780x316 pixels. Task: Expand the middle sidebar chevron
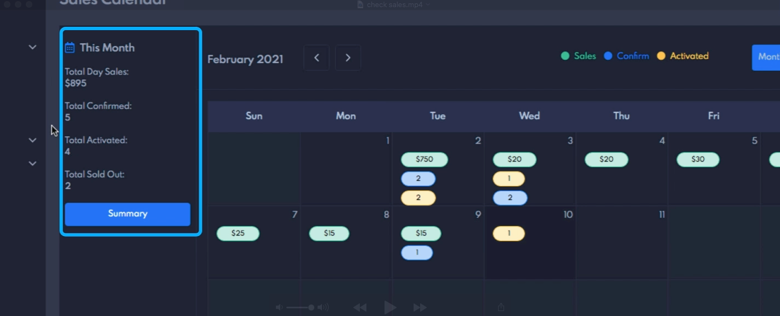coord(32,140)
